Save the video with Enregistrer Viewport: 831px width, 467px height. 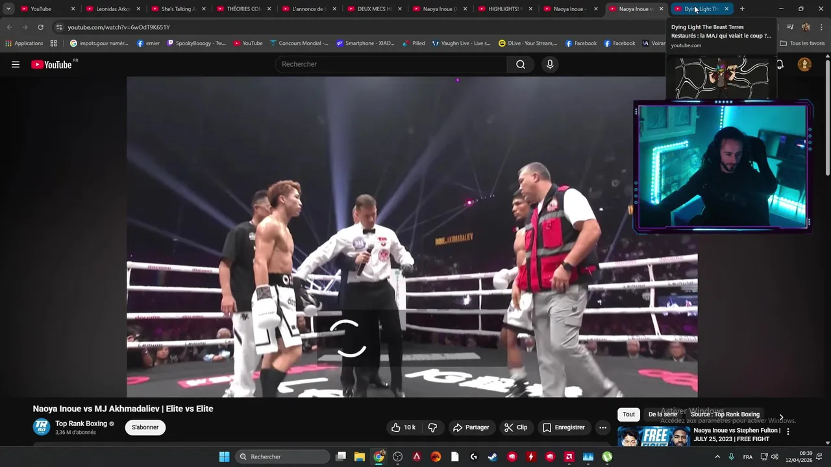[x=564, y=427]
